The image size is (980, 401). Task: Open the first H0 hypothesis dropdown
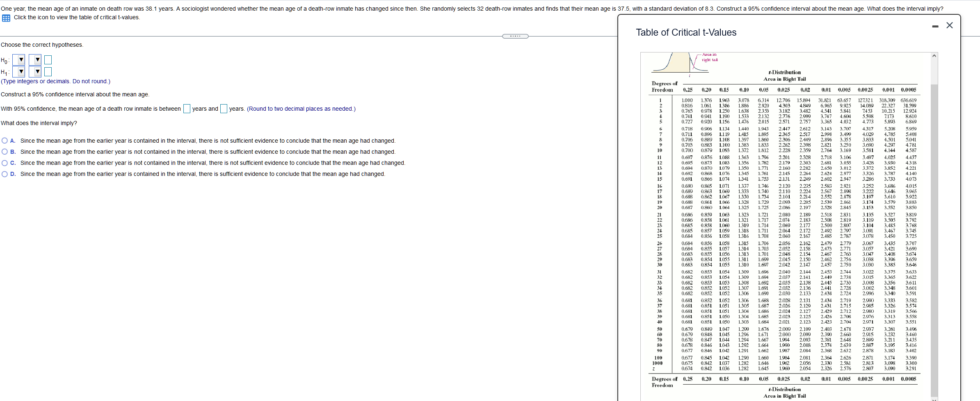pyautogui.click(x=18, y=60)
